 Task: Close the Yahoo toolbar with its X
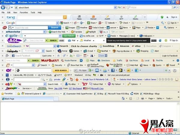coord(2,70)
